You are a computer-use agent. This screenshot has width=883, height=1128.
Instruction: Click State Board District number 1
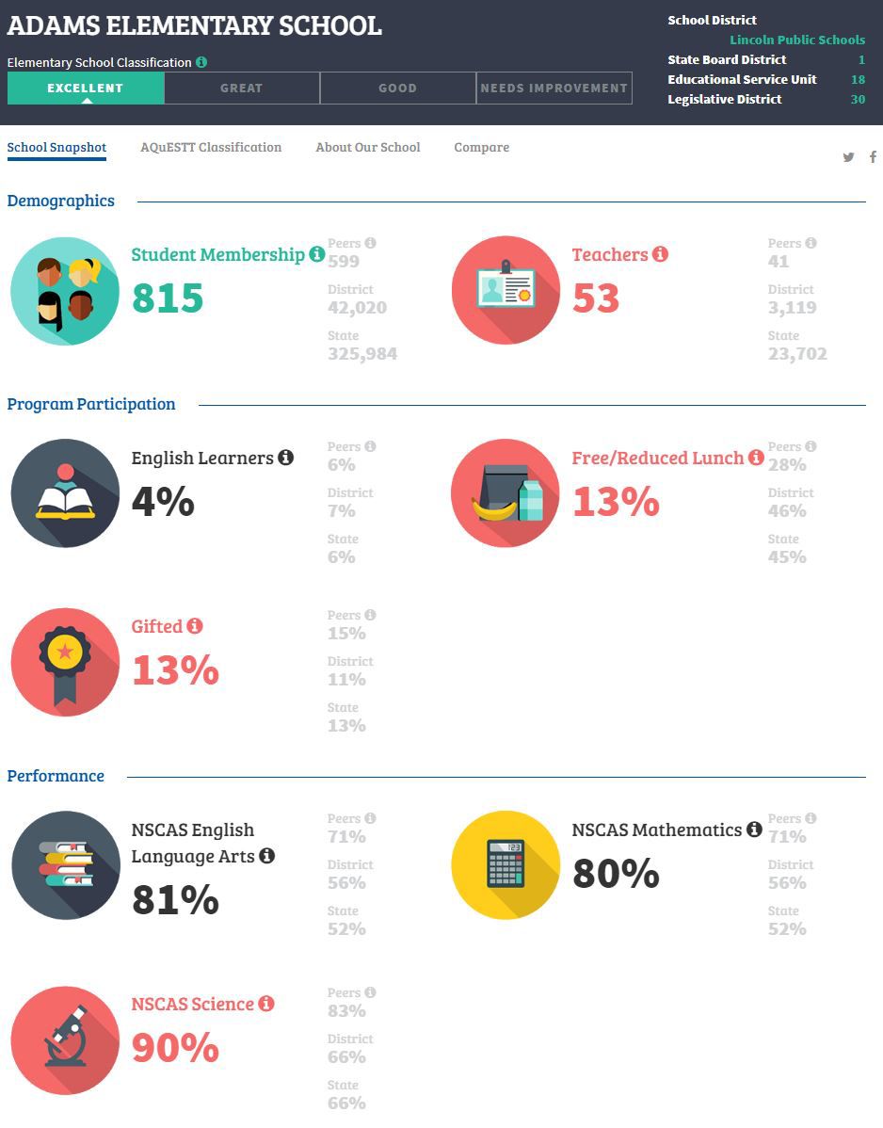[x=861, y=59]
